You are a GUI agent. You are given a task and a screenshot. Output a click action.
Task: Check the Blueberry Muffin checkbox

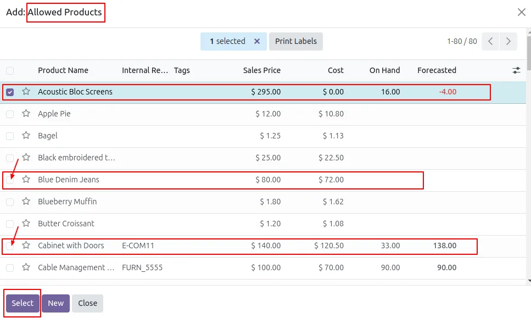tap(10, 202)
